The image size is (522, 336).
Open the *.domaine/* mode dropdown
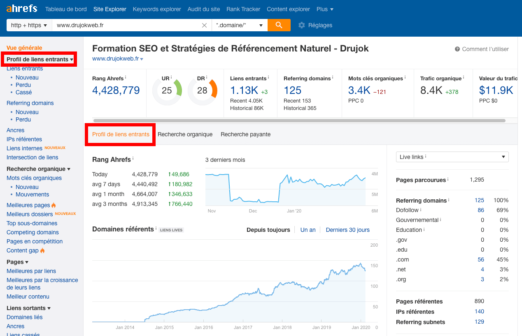click(x=240, y=25)
